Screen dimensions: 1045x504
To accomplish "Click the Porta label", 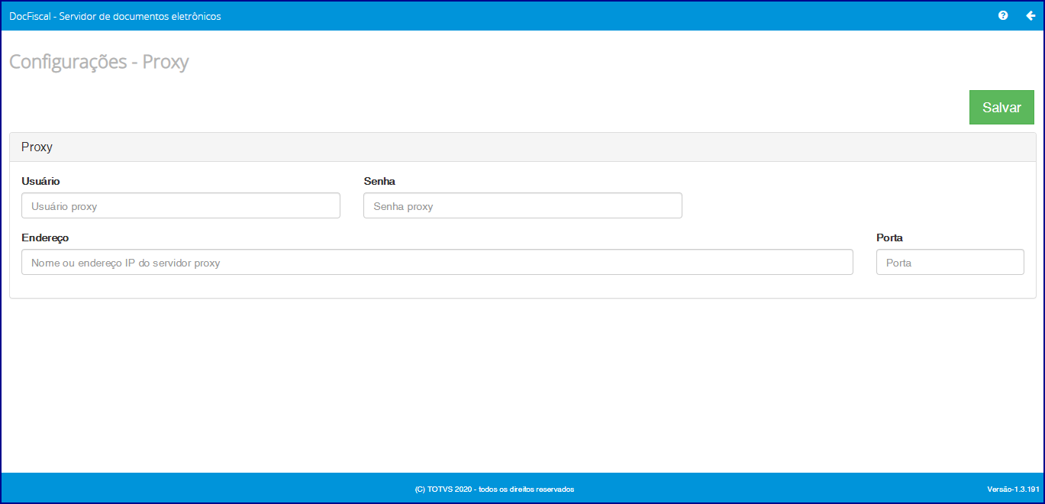I will click(x=889, y=237).
